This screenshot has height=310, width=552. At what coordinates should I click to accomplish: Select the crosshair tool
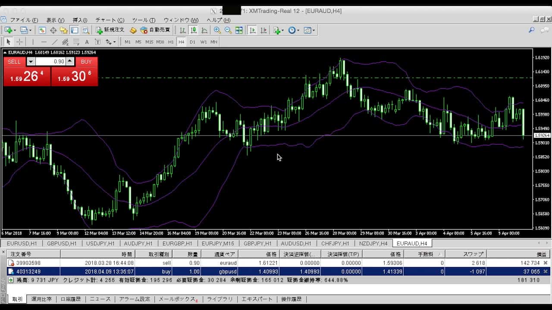pyautogui.click(x=19, y=42)
